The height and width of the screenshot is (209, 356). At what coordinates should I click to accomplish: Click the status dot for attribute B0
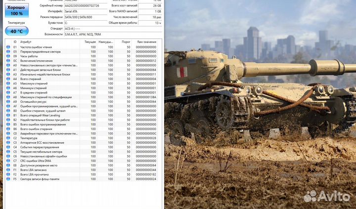[8, 111]
